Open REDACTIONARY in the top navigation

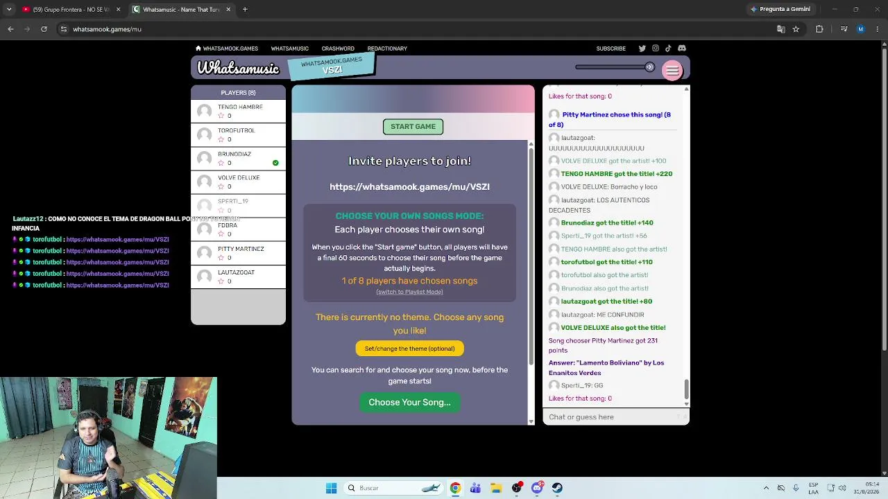(387, 49)
